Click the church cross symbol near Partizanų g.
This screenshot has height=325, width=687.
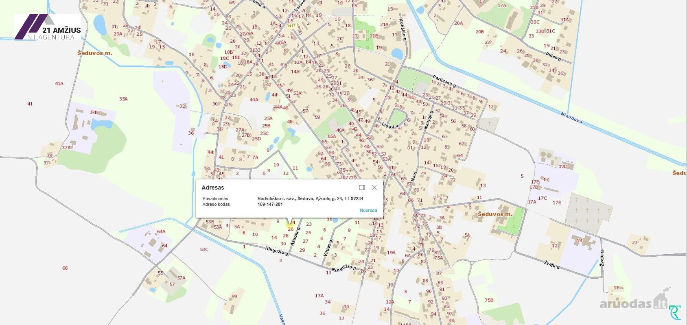(490, 123)
